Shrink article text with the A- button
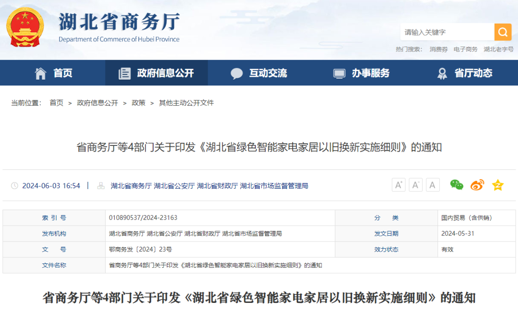The image size is (518, 311). pos(415,184)
